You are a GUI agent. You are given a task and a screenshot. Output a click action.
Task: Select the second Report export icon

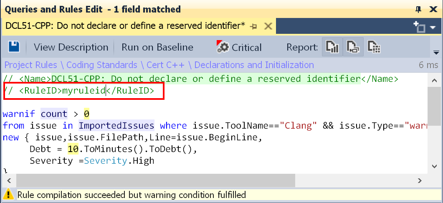point(353,47)
